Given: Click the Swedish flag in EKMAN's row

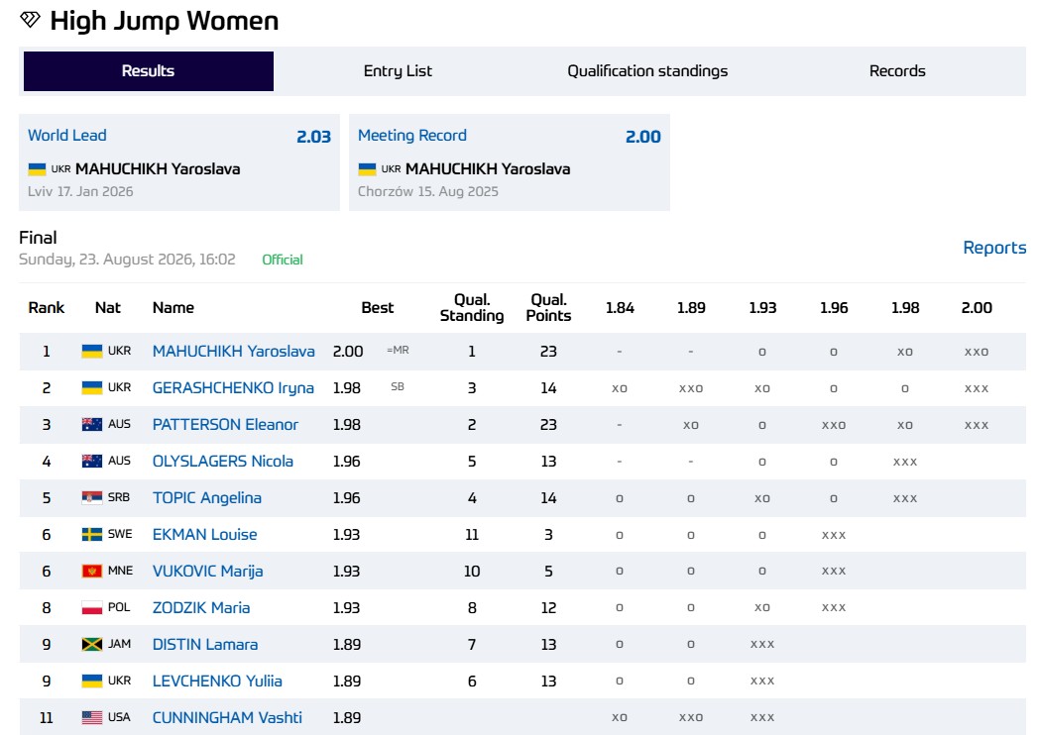Looking at the screenshot, I should pos(92,534).
